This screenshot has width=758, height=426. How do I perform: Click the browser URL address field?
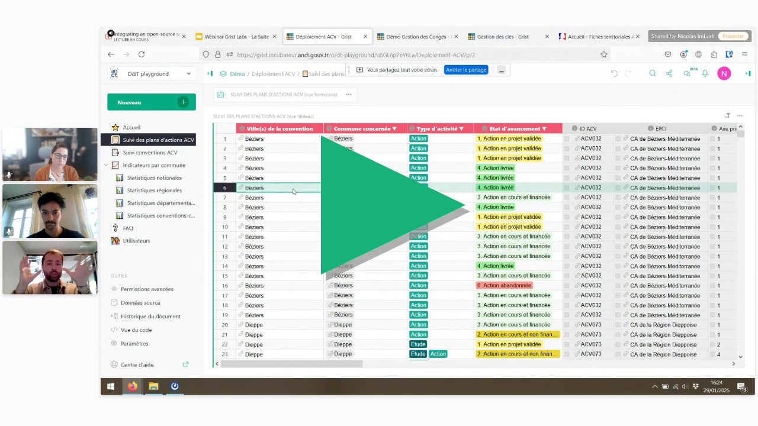tap(406, 54)
